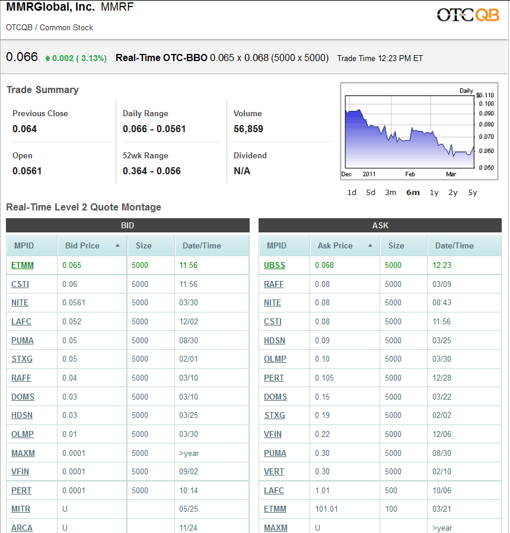Sort ask table by Date/Time header
The height and width of the screenshot is (533, 510).
tap(452, 245)
